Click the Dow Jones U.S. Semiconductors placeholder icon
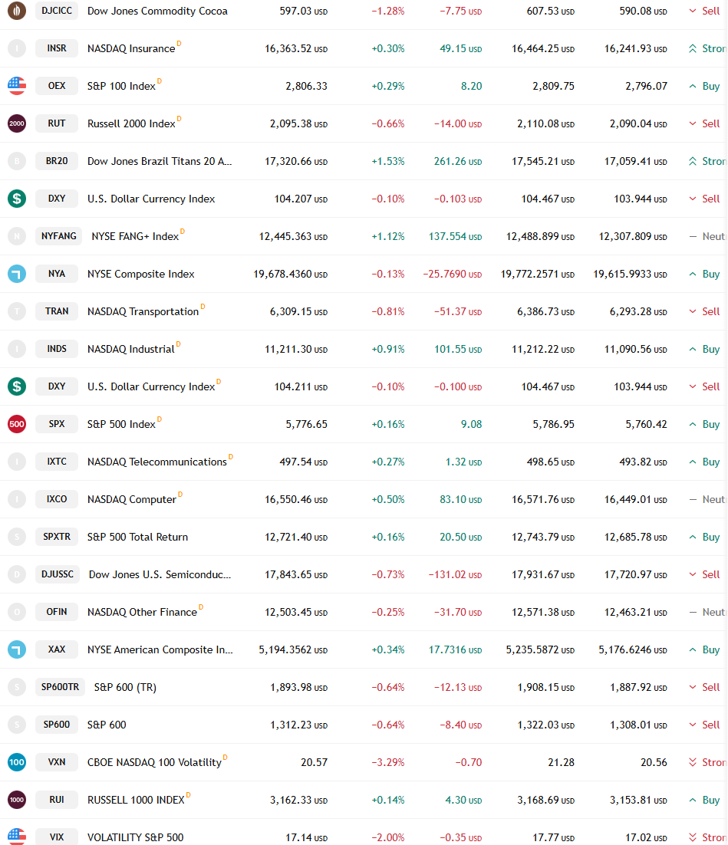Viewport: 728px width, 845px height. [17, 574]
